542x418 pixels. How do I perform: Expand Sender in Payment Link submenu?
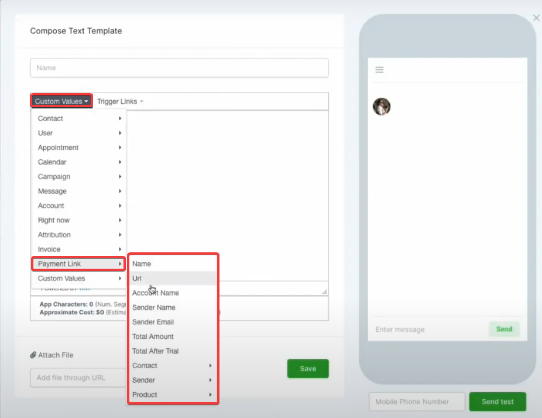[173, 380]
